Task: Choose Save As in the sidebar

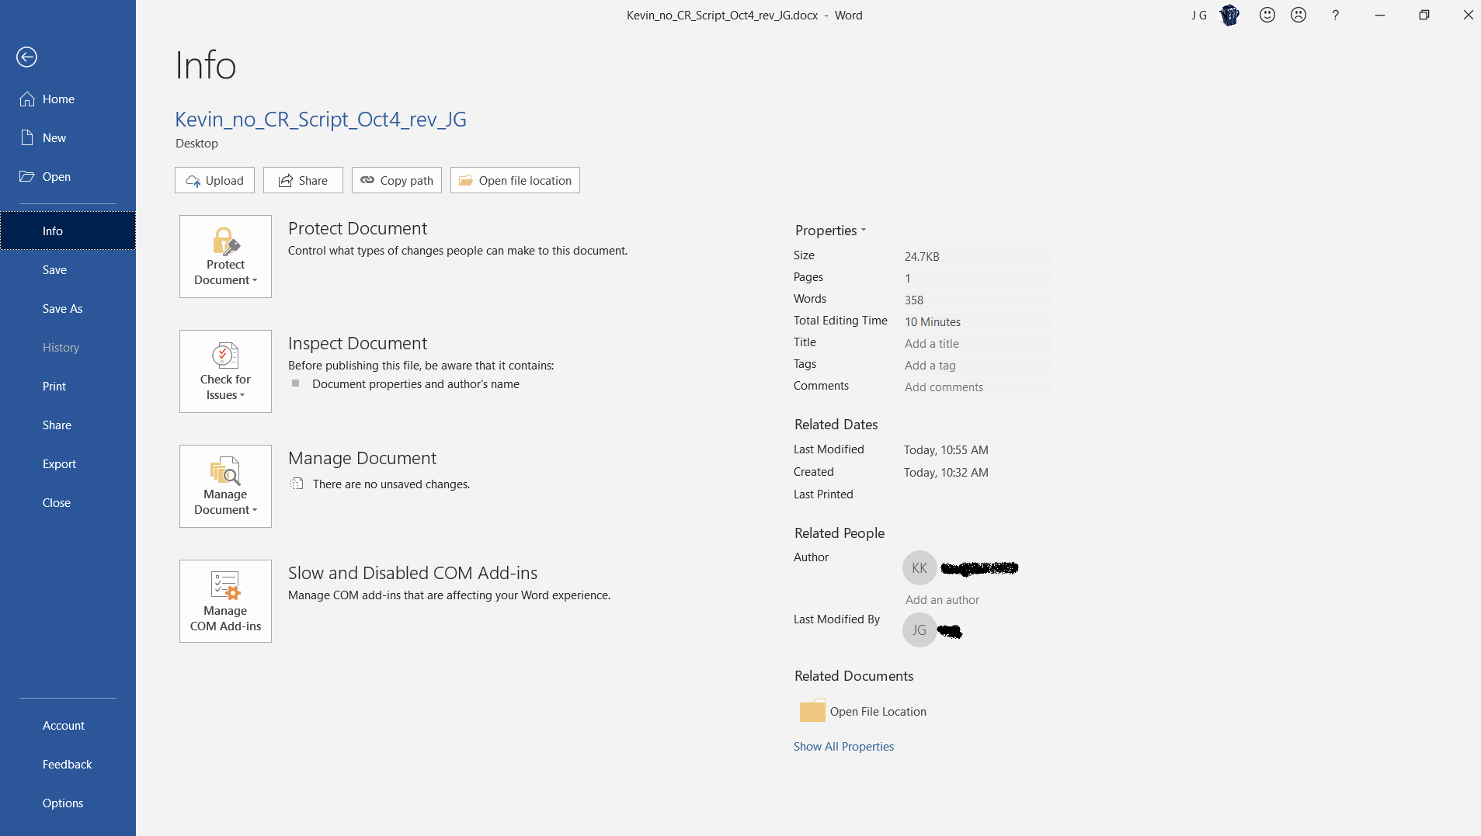Action: click(x=68, y=309)
